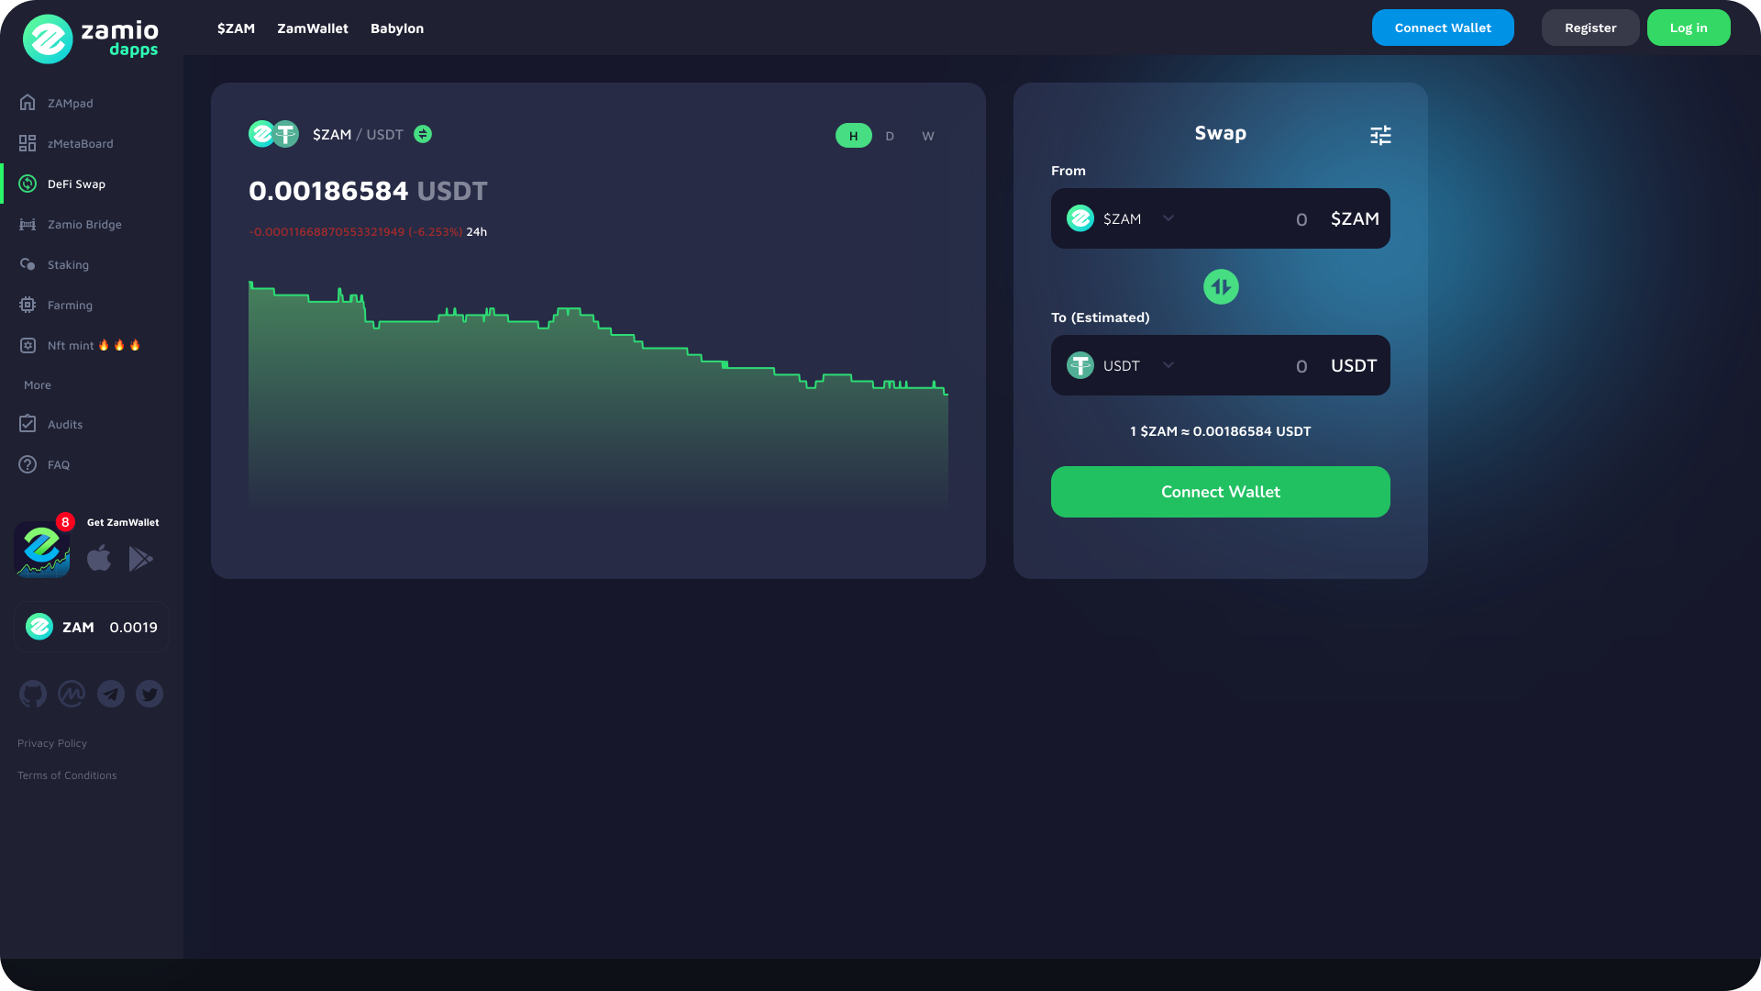Open ZamWallet top navigation item
Viewport: 1761px width, 991px height.
click(313, 28)
